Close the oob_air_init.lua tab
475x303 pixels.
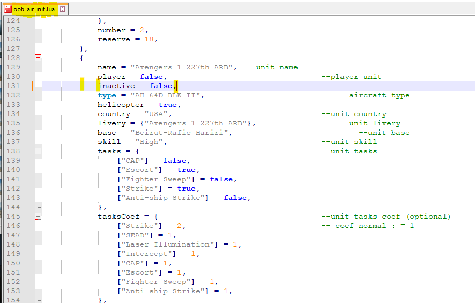point(62,9)
